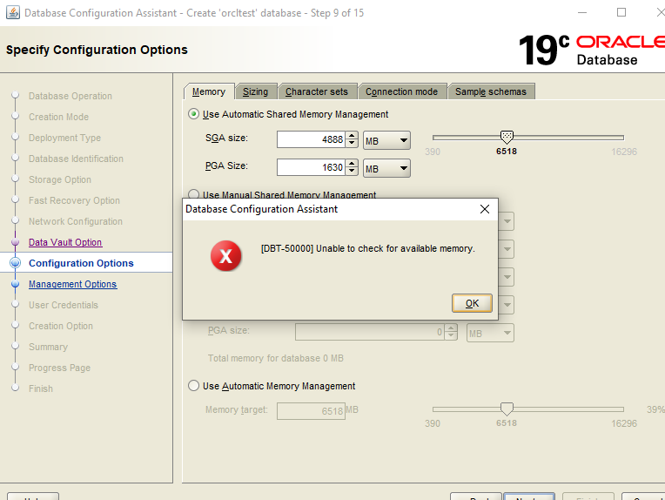Close the Database Configuration Assistant error dialog
The image size is (665, 500).
pyautogui.click(x=485, y=209)
